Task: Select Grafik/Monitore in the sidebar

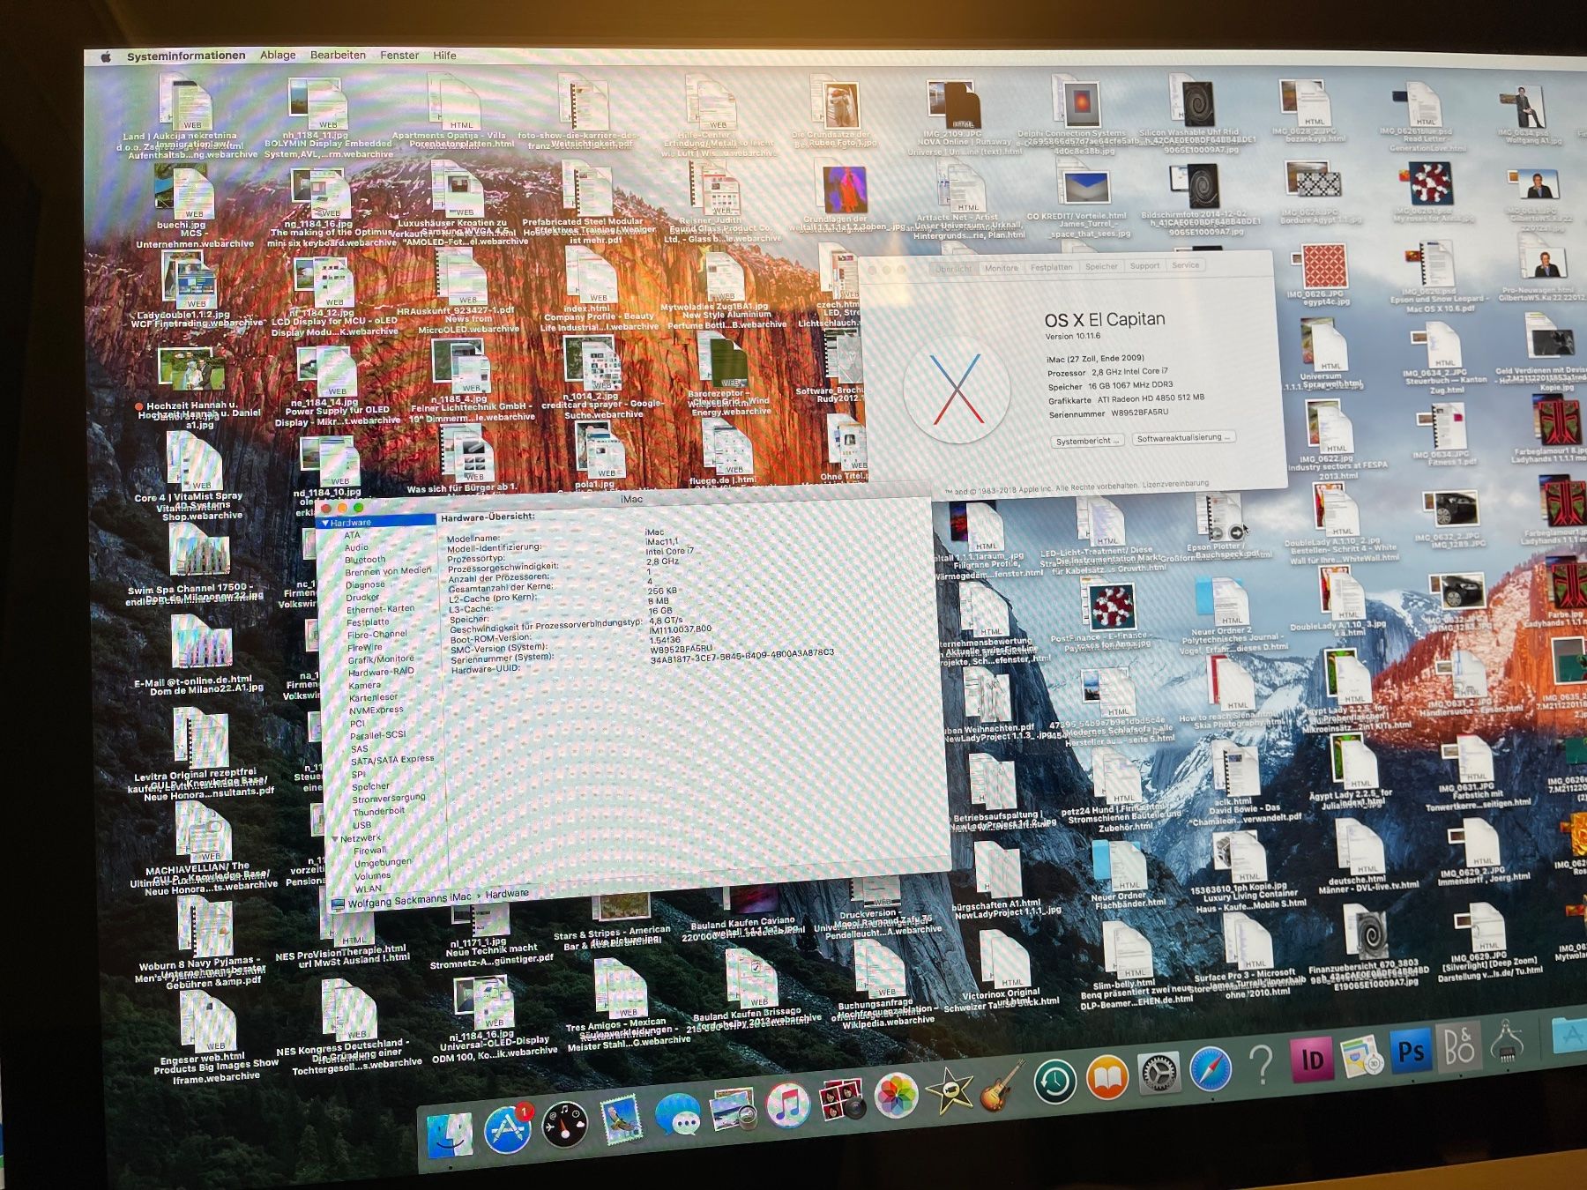Action: [x=380, y=658]
